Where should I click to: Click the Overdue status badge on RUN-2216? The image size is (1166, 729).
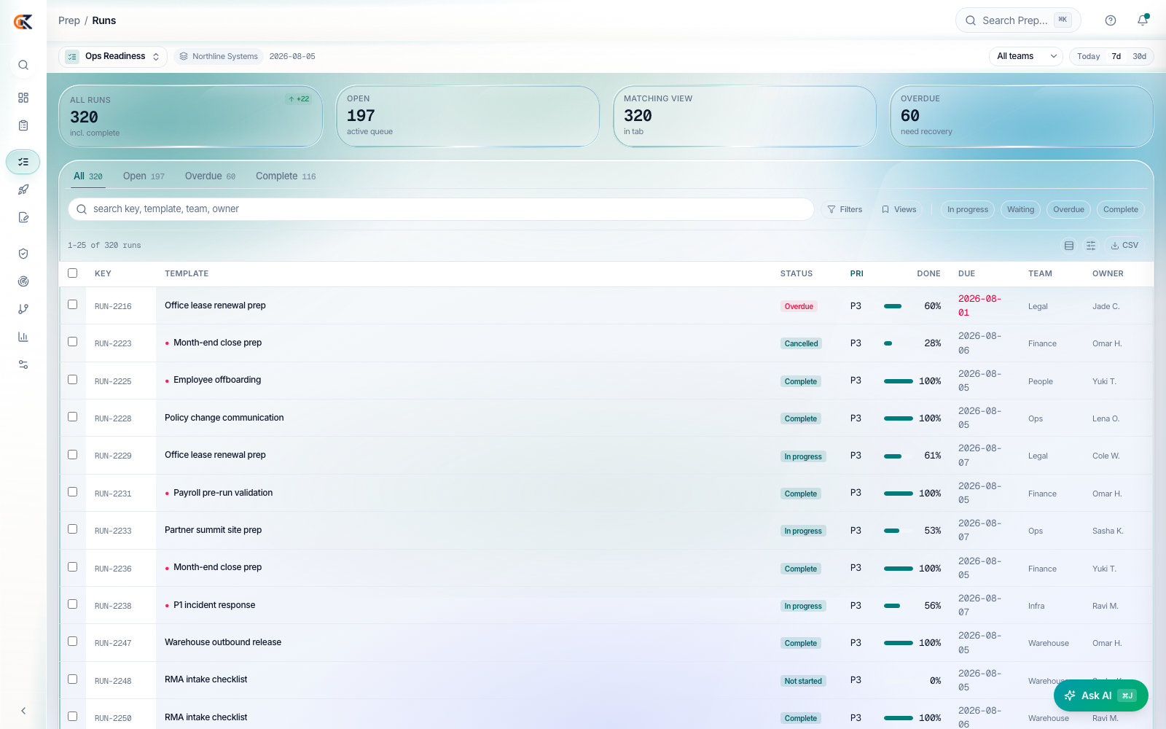(799, 306)
